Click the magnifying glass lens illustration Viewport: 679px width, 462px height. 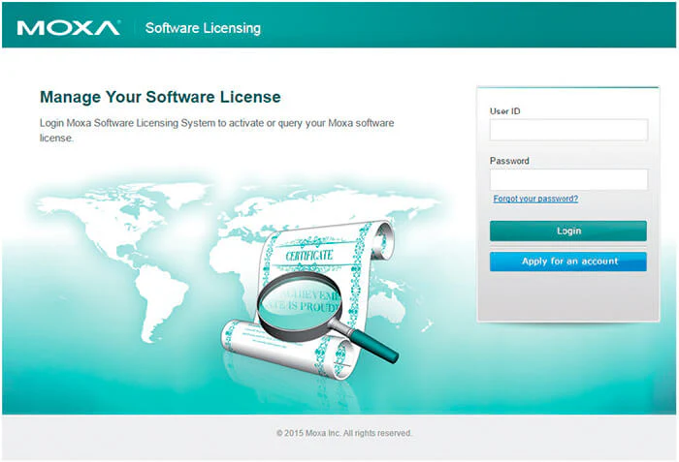tap(299, 302)
